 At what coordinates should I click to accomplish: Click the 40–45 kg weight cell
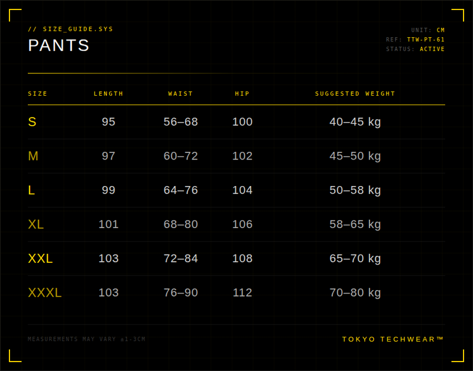point(355,122)
